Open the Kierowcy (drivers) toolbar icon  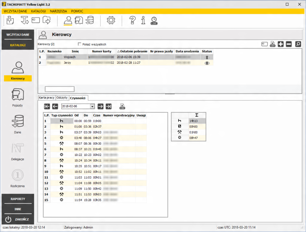[68, 21]
